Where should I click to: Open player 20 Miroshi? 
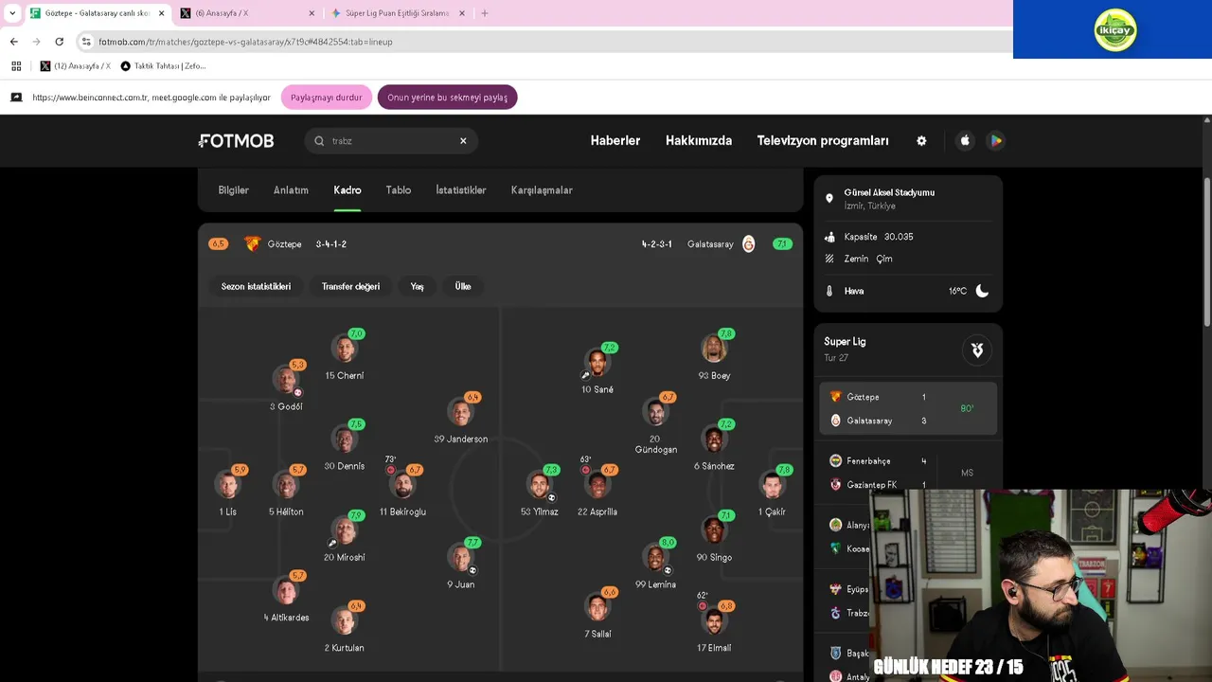pos(345,536)
